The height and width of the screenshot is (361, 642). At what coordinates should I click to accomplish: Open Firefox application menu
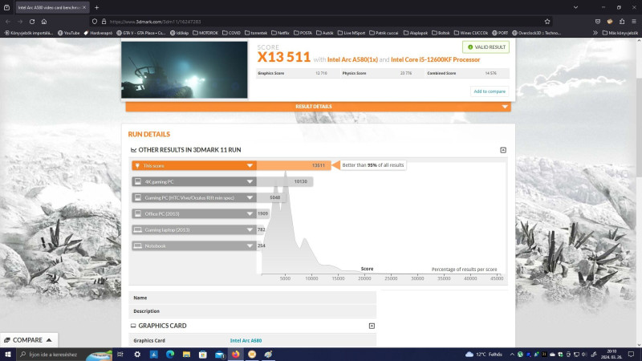coord(634,22)
